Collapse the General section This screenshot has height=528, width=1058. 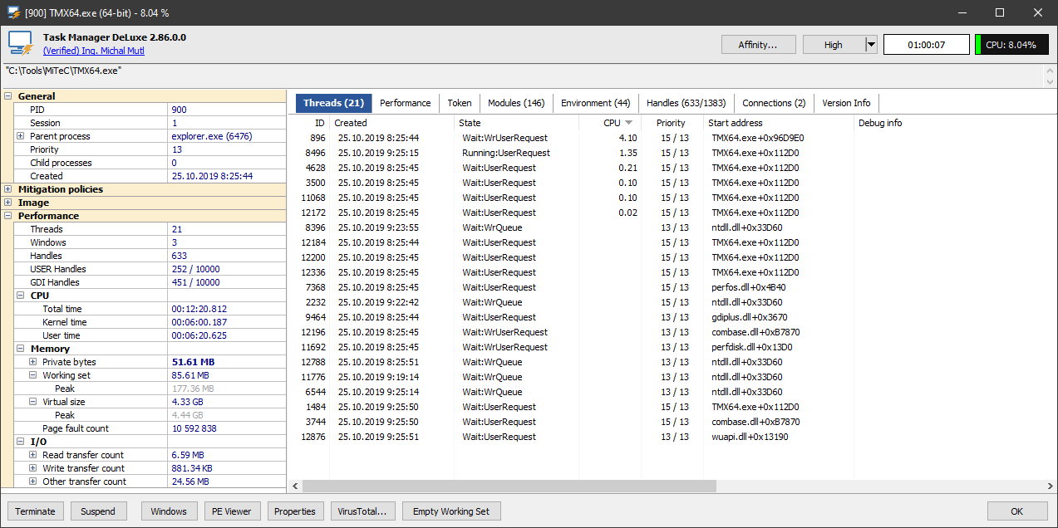[x=8, y=96]
